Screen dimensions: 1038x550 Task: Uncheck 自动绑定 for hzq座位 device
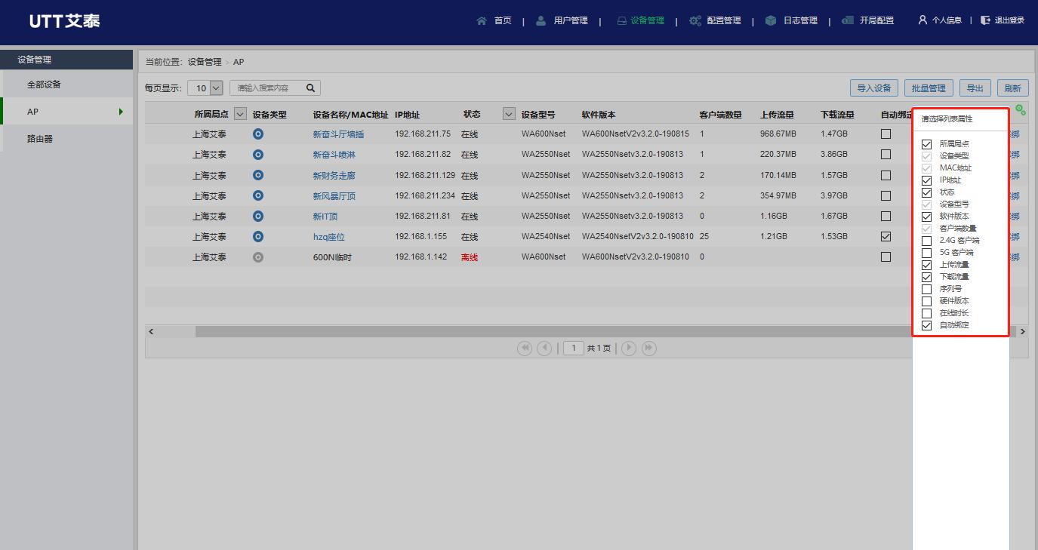tap(886, 236)
